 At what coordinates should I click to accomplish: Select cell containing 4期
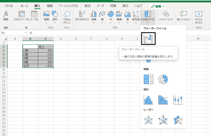click(30, 62)
